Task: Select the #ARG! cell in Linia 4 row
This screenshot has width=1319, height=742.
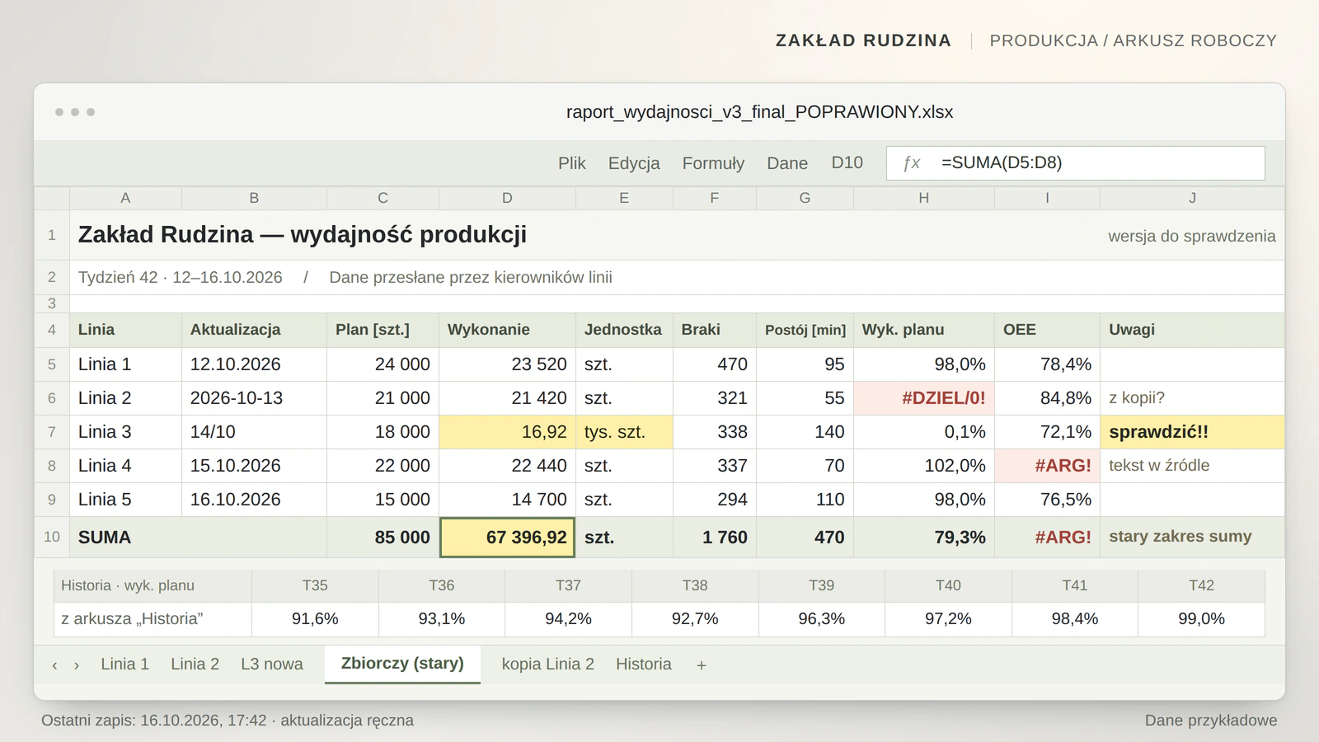Action: click(1047, 466)
